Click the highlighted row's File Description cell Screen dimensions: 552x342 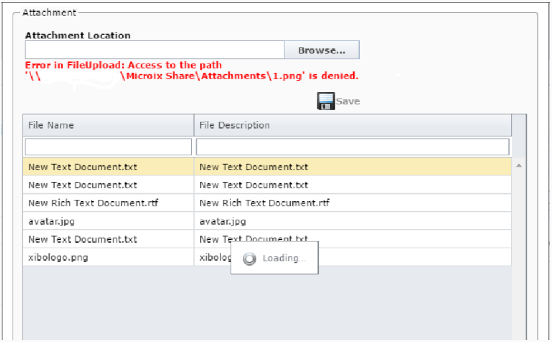pyautogui.click(x=254, y=167)
